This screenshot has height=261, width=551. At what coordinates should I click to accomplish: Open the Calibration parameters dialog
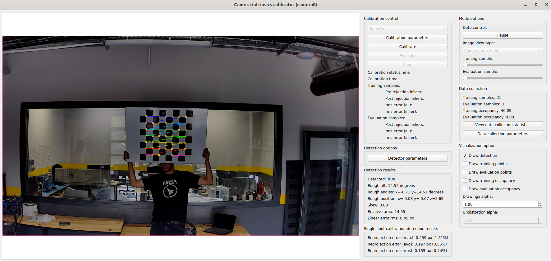point(407,38)
